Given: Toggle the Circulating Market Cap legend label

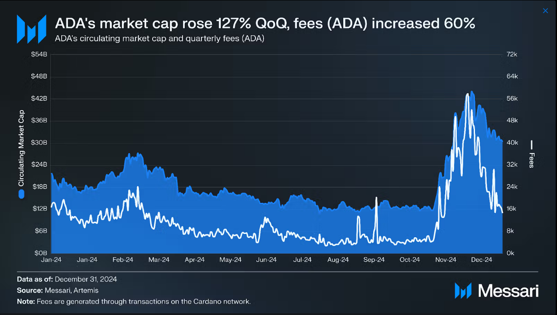Looking at the screenshot, I should (21, 148).
